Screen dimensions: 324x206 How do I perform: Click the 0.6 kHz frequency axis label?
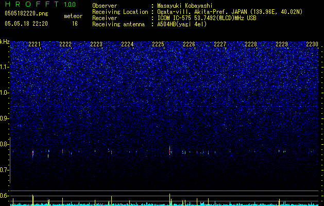tap(5, 196)
